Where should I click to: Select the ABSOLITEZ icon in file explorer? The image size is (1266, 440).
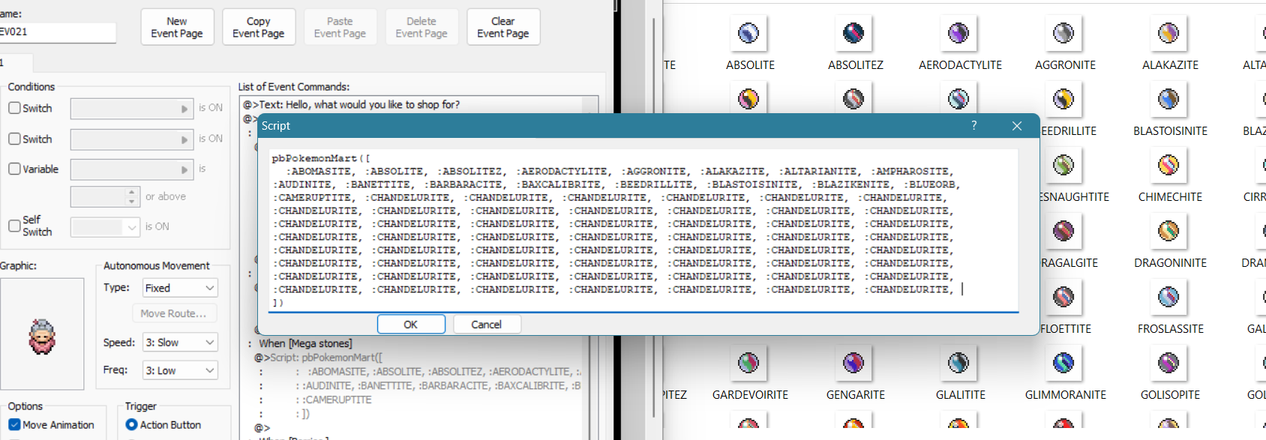point(853,33)
